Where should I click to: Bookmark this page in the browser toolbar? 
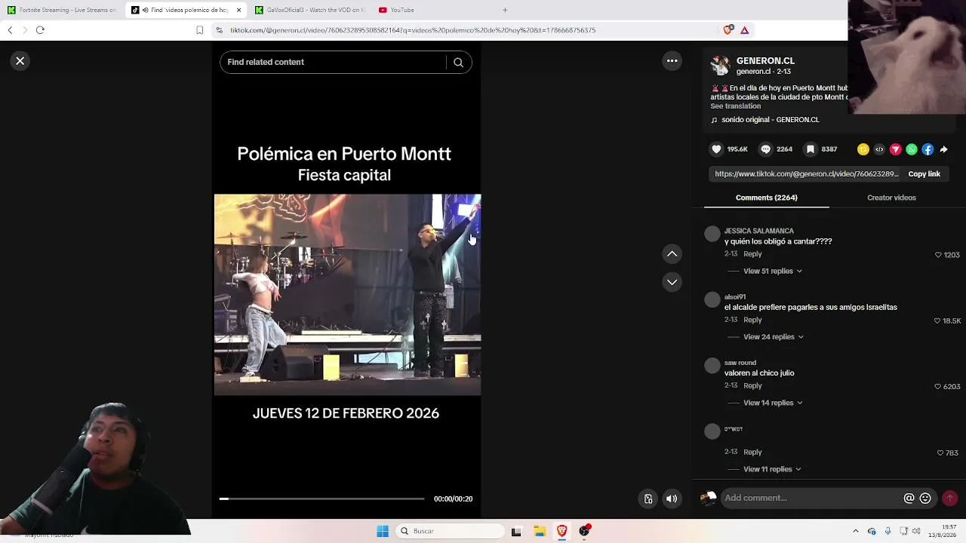tap(199, 30)
